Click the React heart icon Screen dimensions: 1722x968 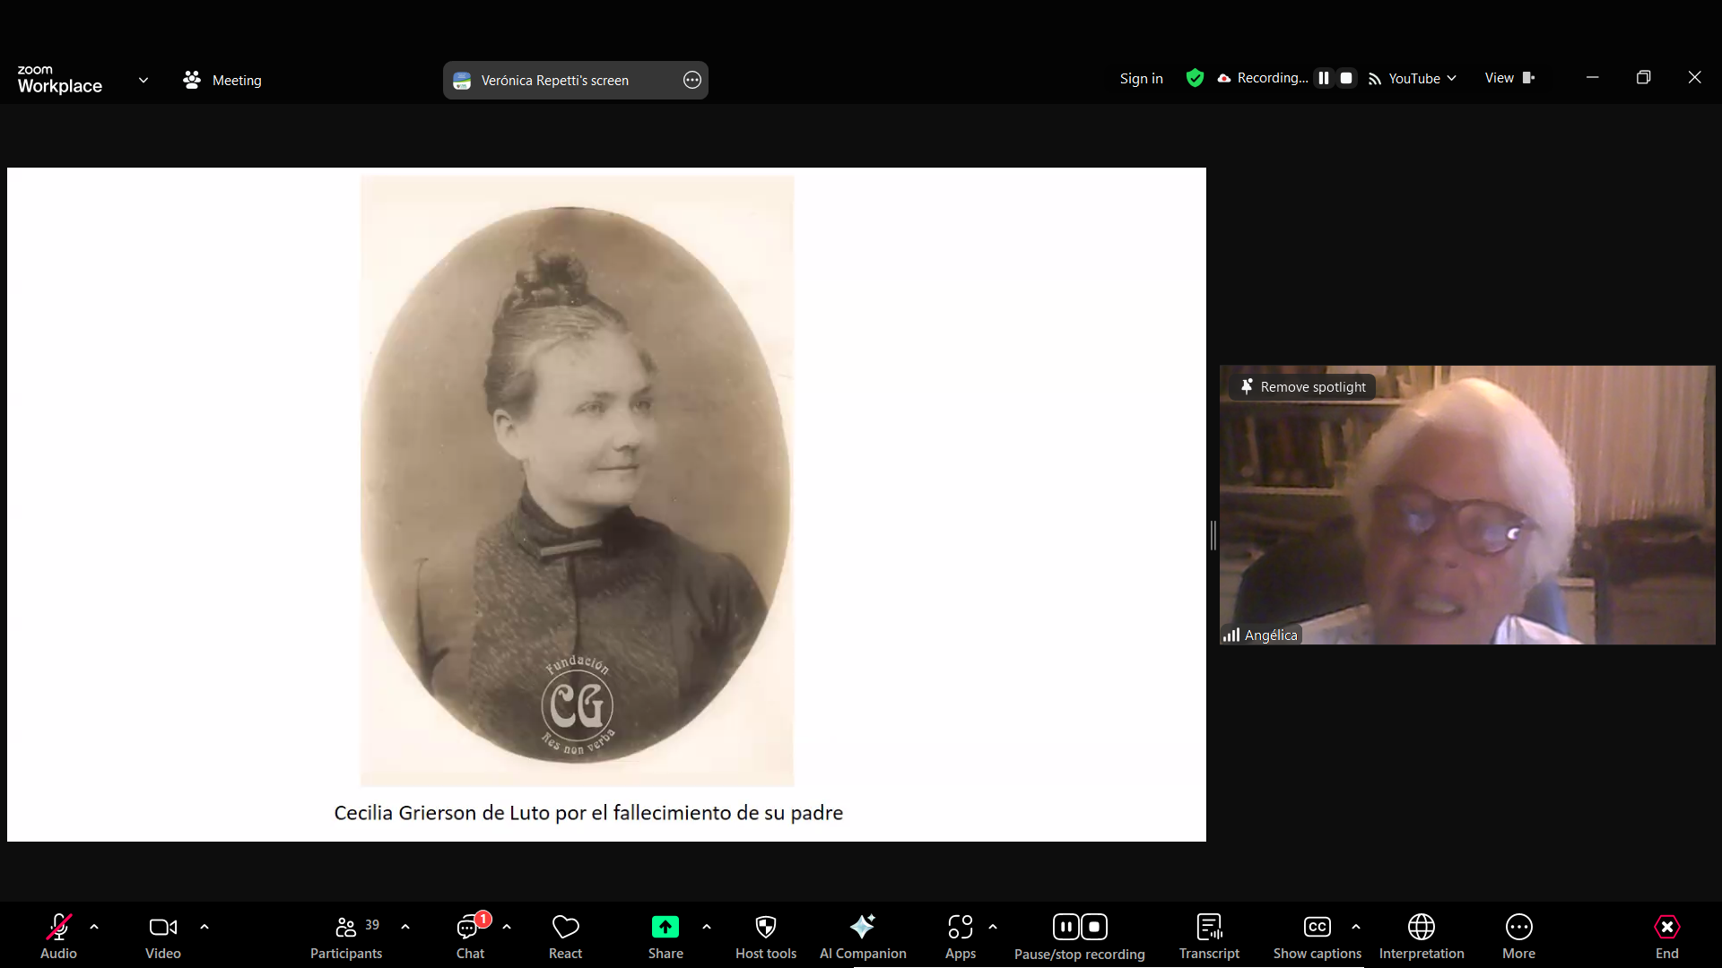pyautogui.click(x=565, y=935)
